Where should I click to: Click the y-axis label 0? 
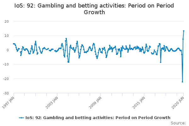click(7, 50)
